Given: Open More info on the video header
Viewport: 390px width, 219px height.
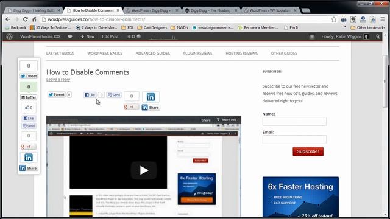Looking at the screenshot, I should pos(227,120).
